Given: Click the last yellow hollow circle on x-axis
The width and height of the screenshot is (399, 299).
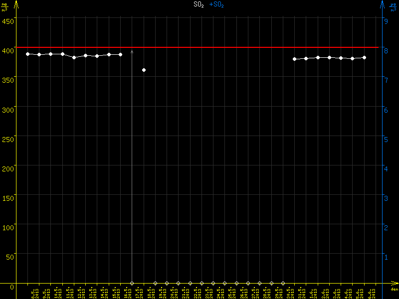Looking at the screenshot, I should tap(283, 284).
